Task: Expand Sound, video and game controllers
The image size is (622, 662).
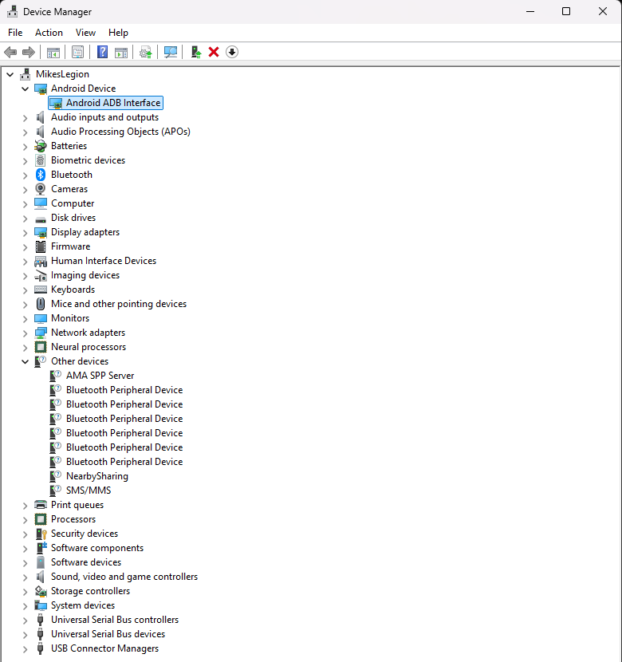Action: (26, 577)
